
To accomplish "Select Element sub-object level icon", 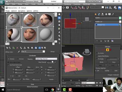I will click(111, 50).
